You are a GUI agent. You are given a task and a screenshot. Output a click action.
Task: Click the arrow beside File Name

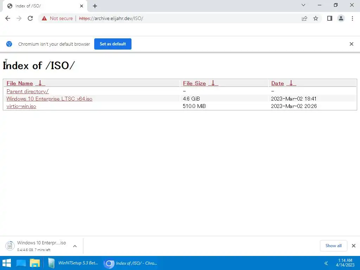click(40, 83)
